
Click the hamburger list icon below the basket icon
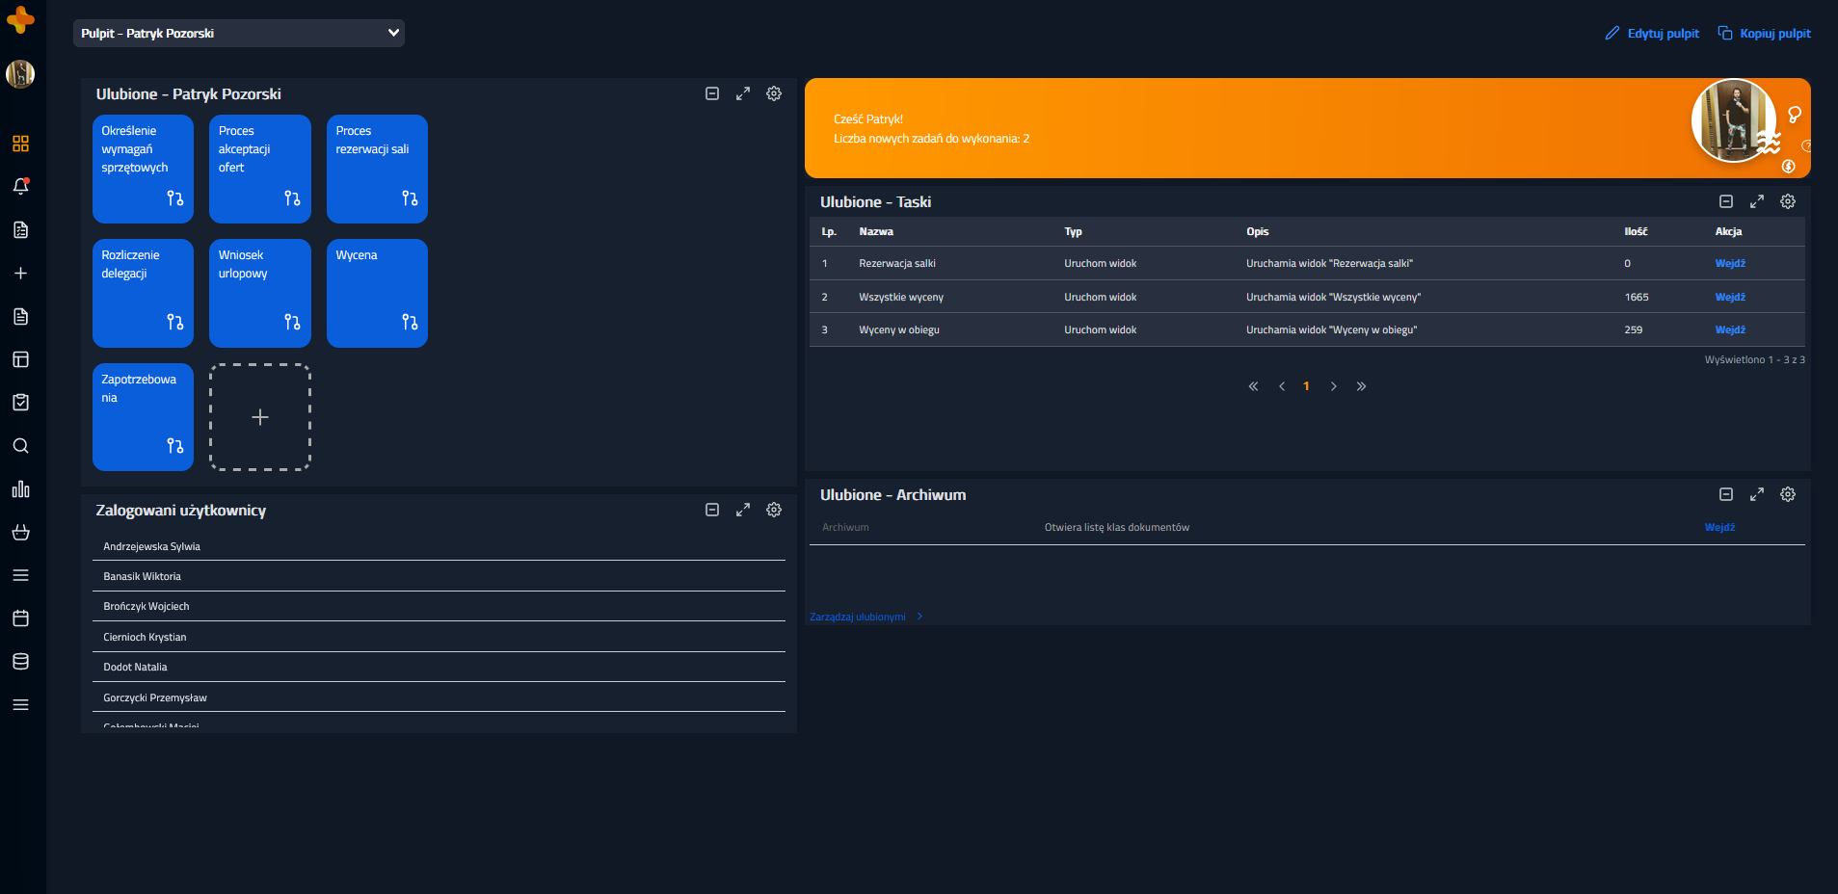click(20, 575)
